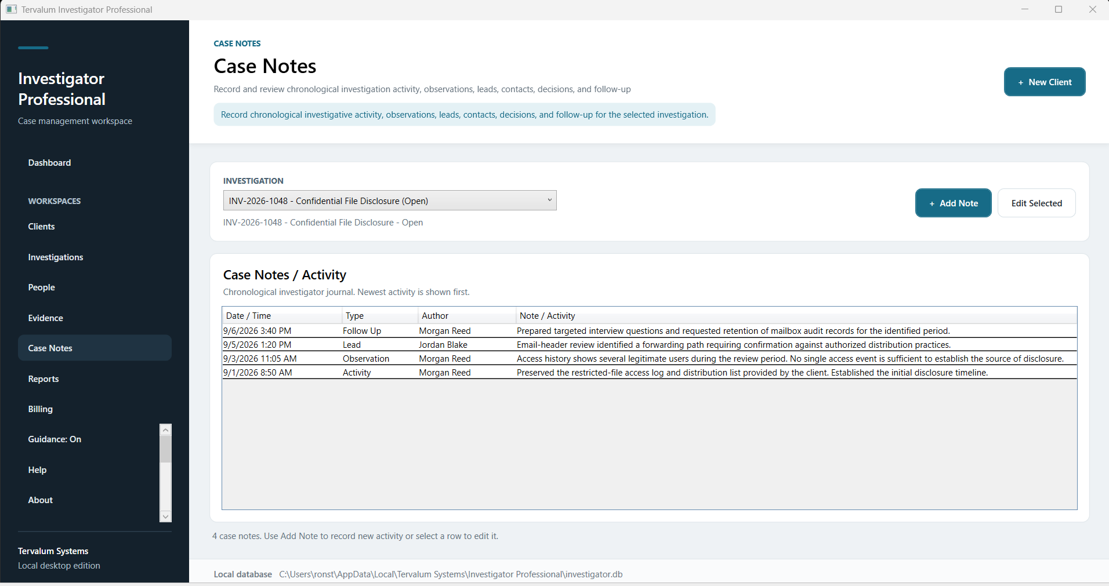Click the sidebar scrollbar down arrow

point(165,516)
